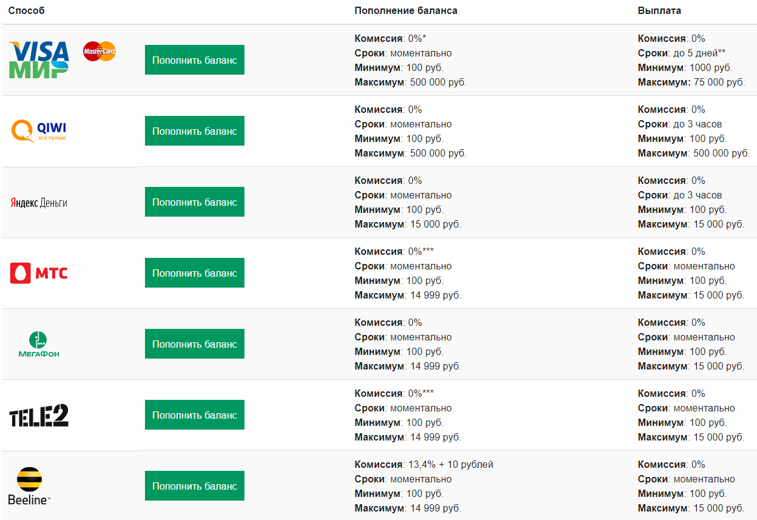Viewport: 757px width, 520px height.
Task: Click the TELE2 logo
Action: click(x=39, y=416)
